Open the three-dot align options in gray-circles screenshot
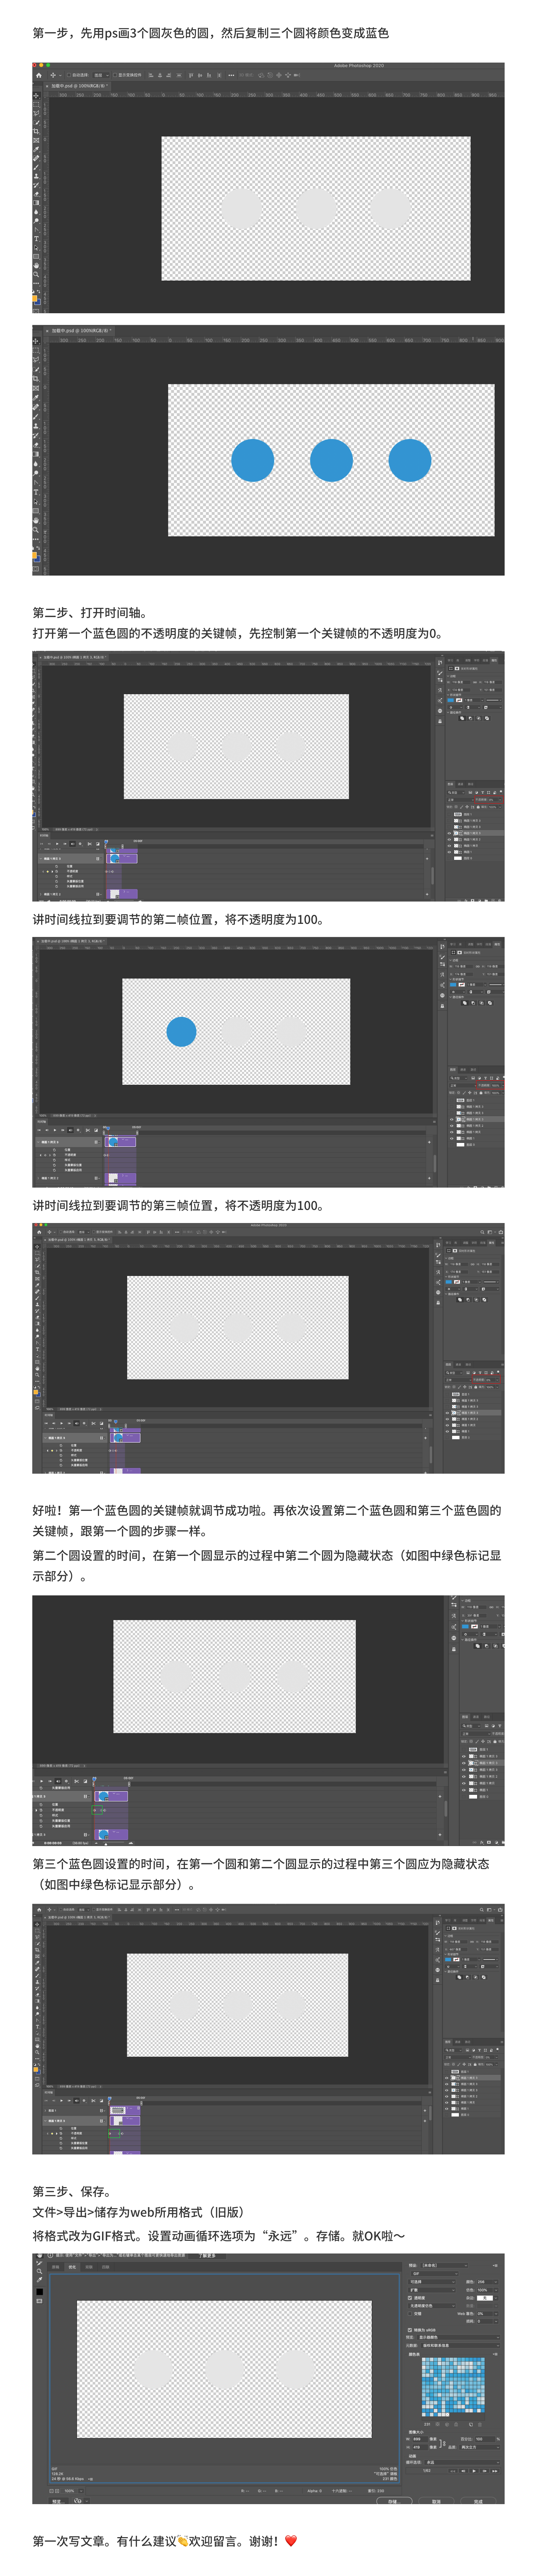This screenshot has width=550, height=2576. click(x=231, y=75)
